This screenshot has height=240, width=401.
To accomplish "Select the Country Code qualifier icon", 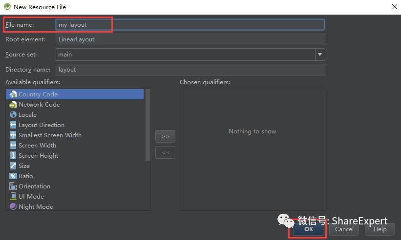I will pyautogui.click(x=13, y=94).
